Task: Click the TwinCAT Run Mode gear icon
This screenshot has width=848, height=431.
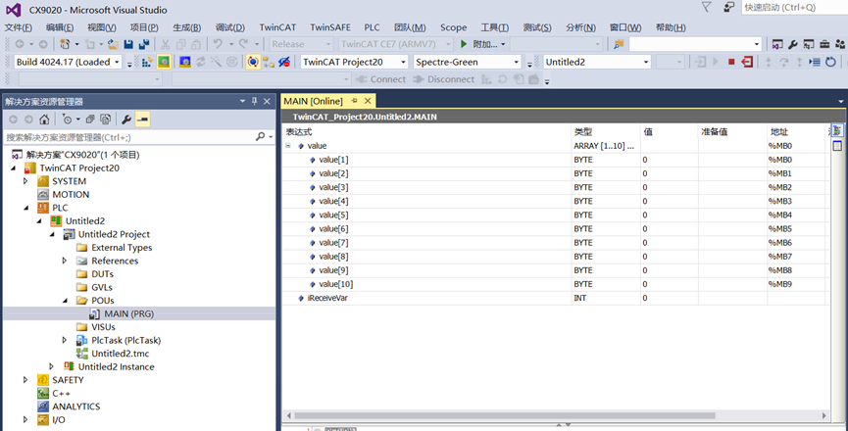Action: pos(164,62)
